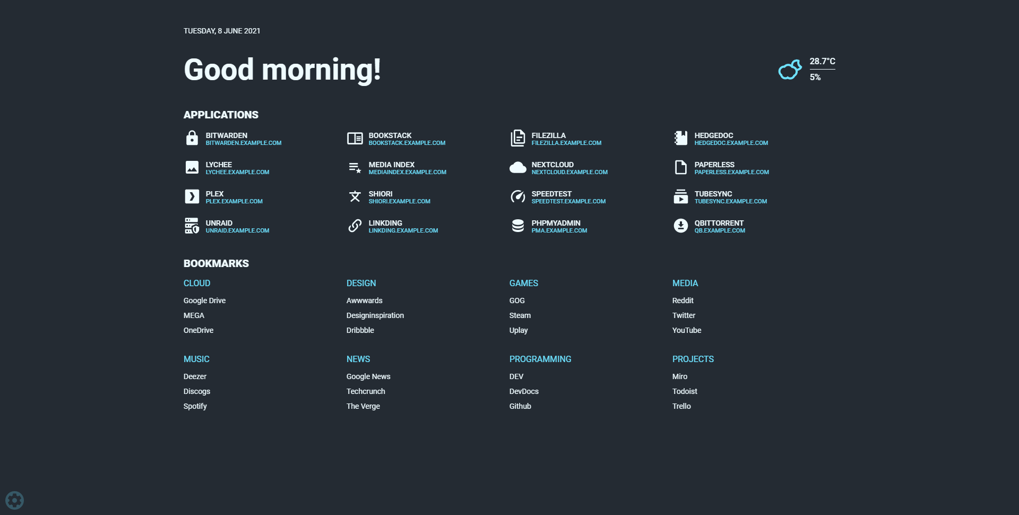Click the Bitwarden lock icon

pyautogui.click(x=192, y=139)
